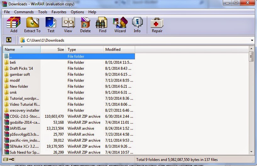Open the Tools menu
257x166 pixels.
(x=42, y=12)
